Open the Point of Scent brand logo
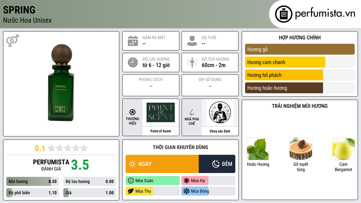The height and width of the screenshot is (203, 361). pyautogui.click(x=160, y=112)
